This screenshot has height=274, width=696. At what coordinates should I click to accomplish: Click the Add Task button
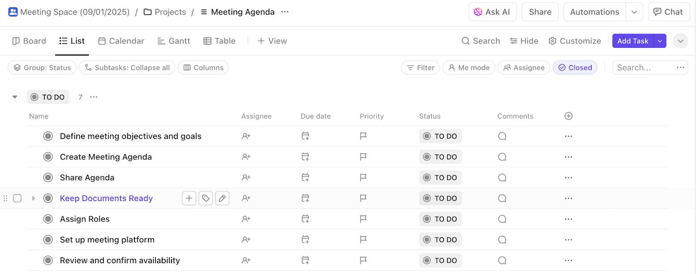(632, 41)
